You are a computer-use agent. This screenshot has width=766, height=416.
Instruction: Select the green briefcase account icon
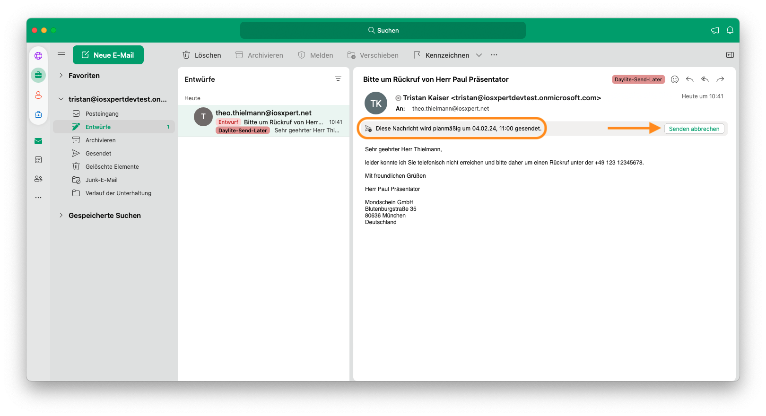click(38, 75)
